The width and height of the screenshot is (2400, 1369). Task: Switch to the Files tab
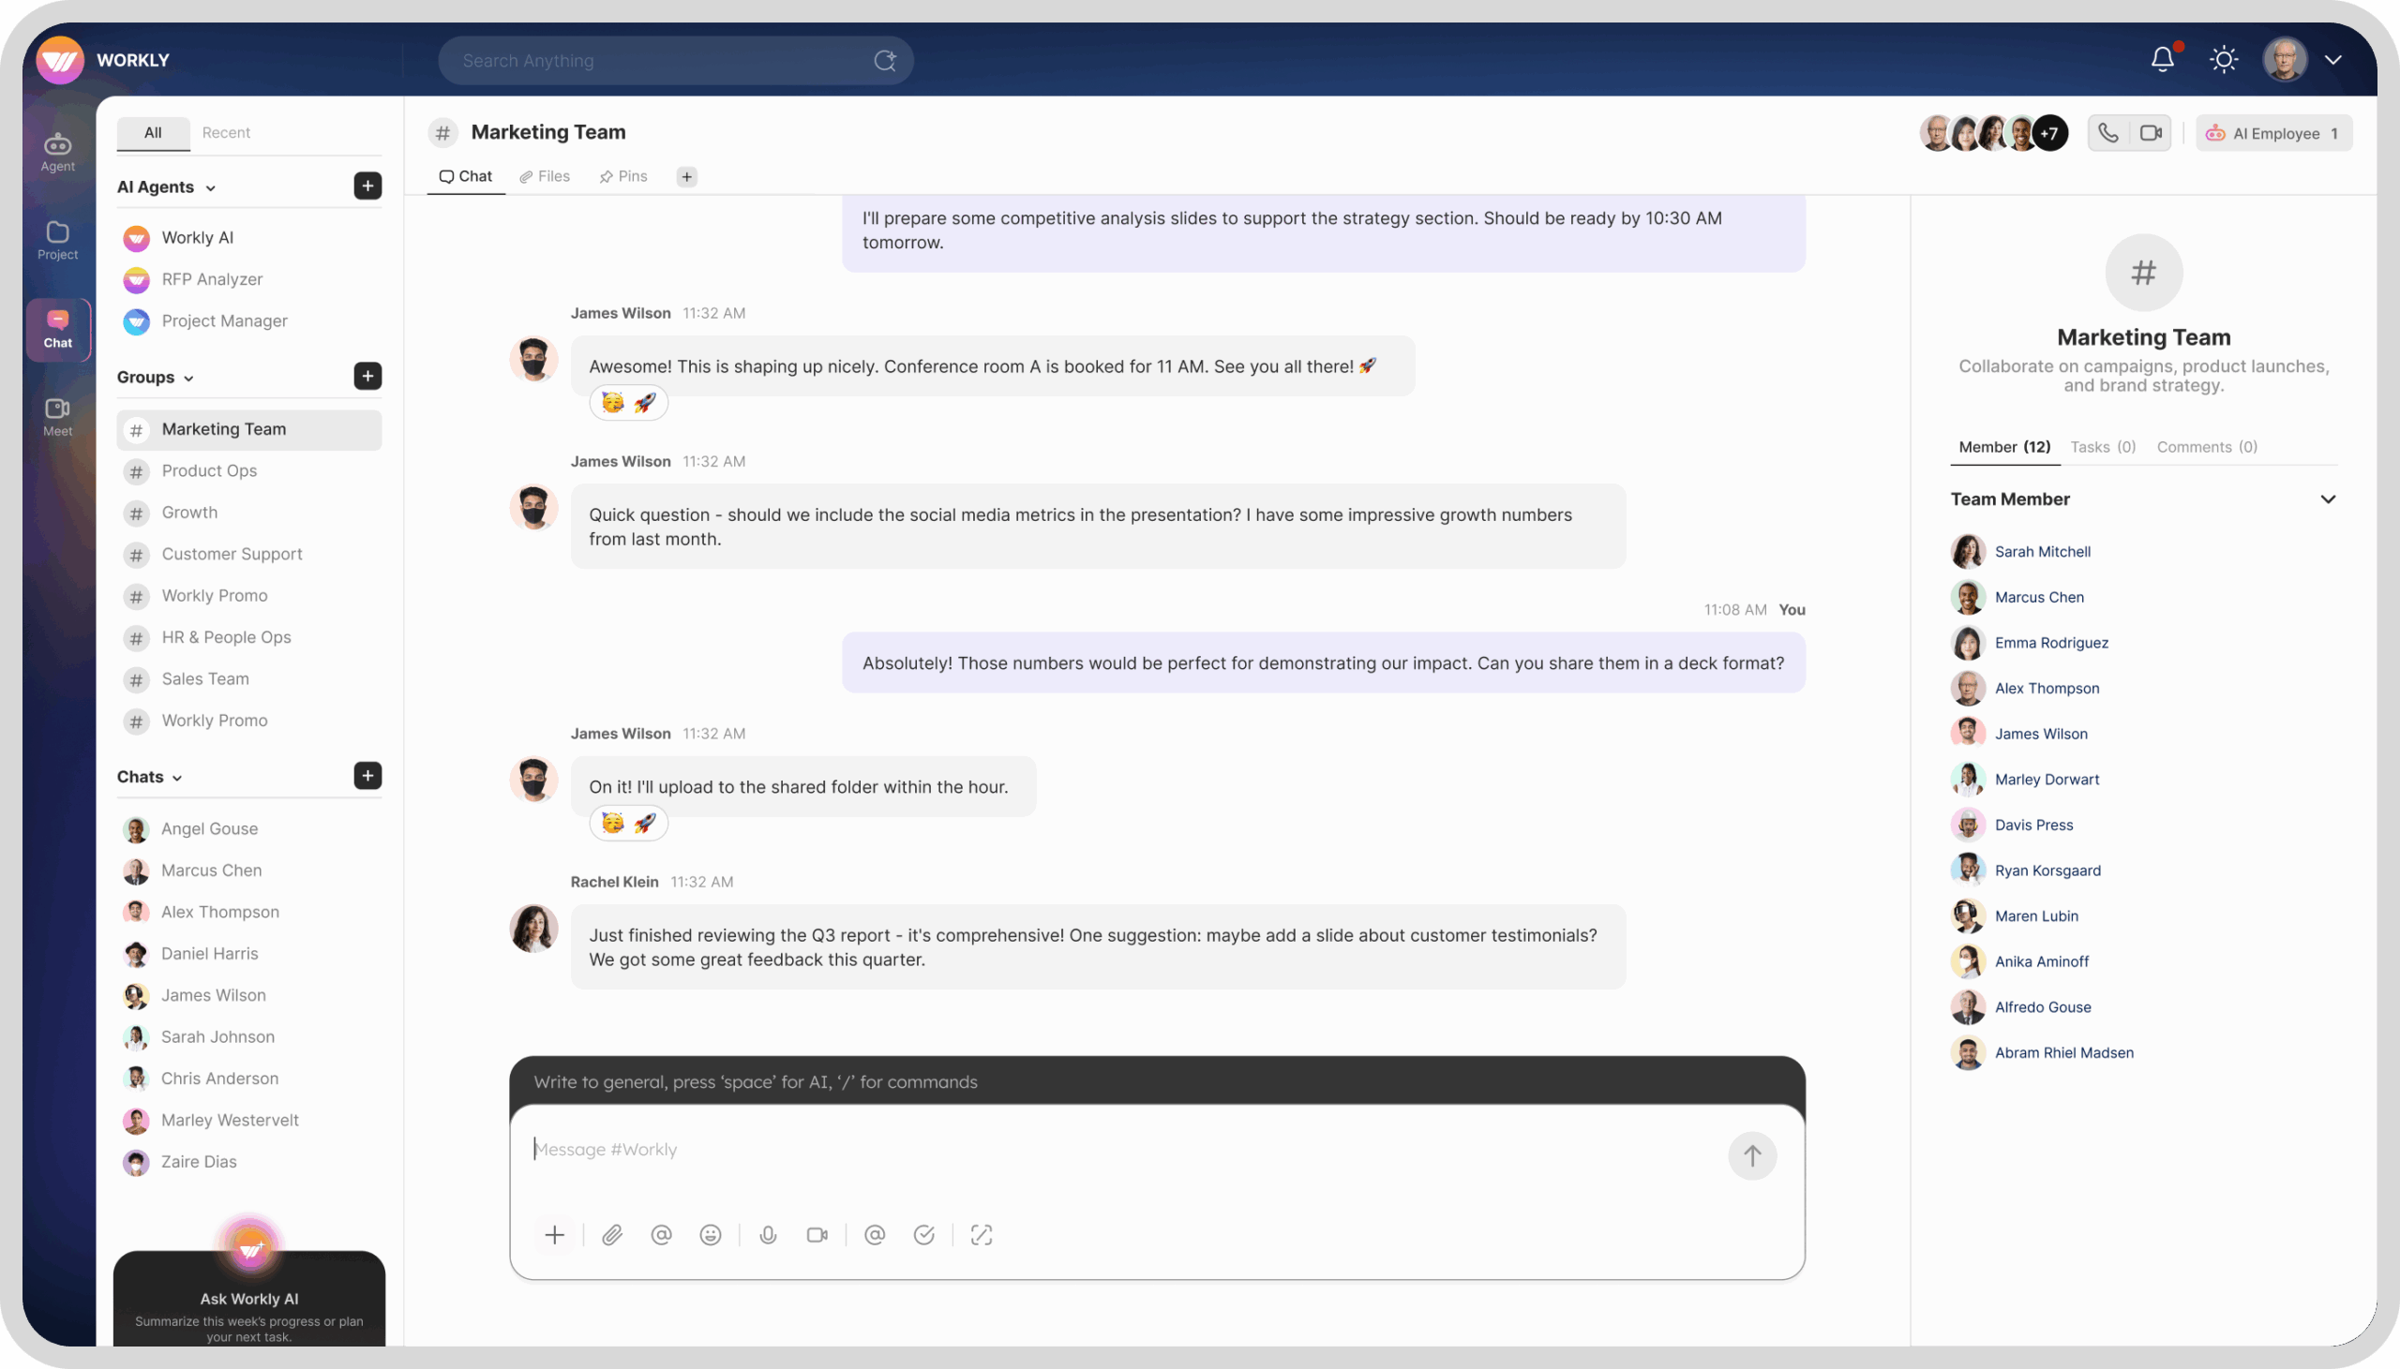pyautogui.click(x=545, y=176)
